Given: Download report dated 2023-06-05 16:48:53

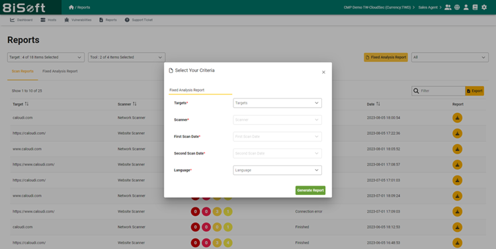Looking at the screenshot, I should point(457,242).
